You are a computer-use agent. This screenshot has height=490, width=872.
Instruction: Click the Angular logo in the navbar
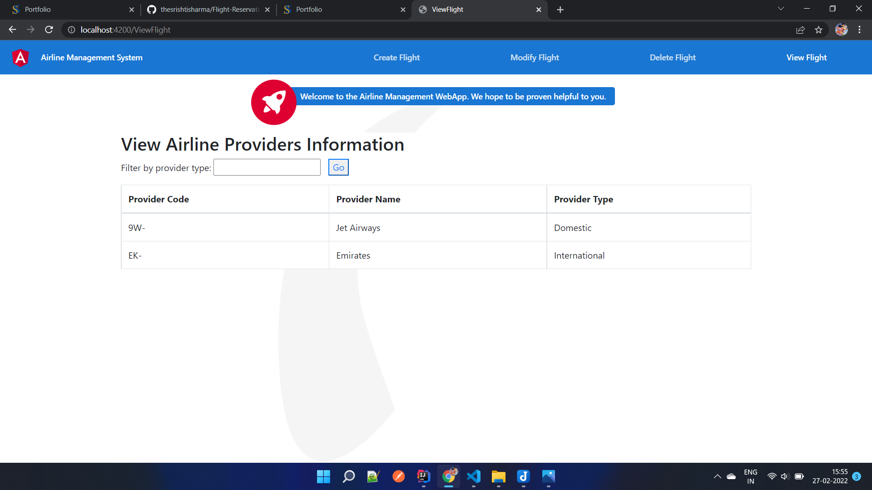[20, 57]
